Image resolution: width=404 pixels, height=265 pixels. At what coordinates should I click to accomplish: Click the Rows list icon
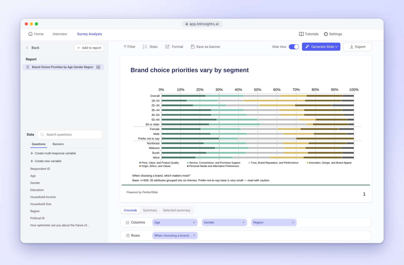point(128,235)
